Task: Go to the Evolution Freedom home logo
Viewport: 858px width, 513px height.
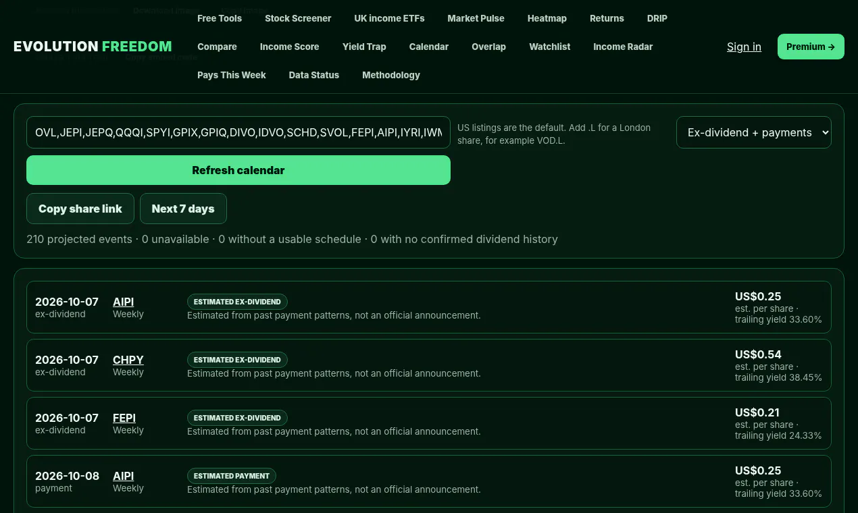Action: click(x=93, y=47)
